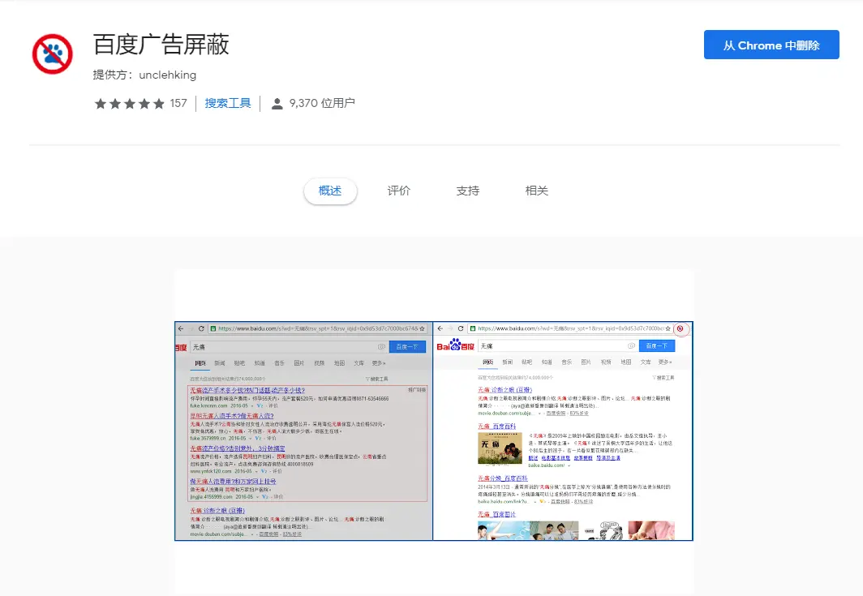Viewport: 863px width, 596px height.
Task: Click the 157 ratings count
Action: click(178, 104)
